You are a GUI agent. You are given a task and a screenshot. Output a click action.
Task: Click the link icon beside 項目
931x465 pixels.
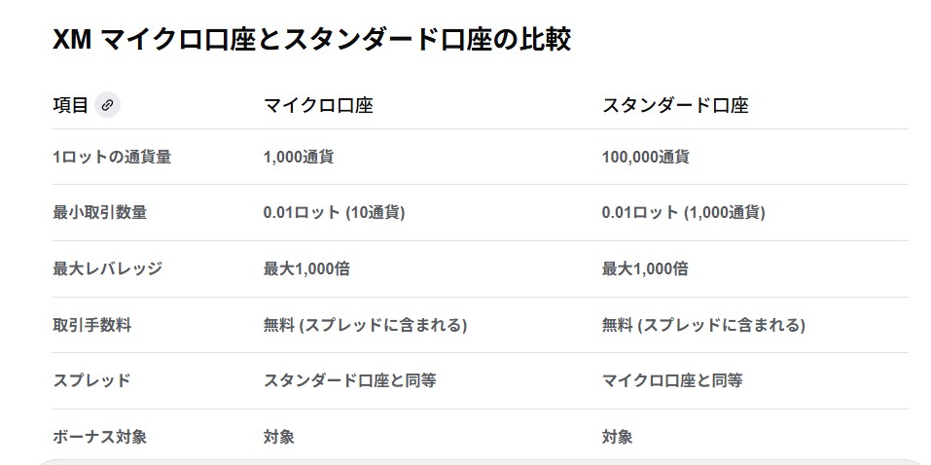coord(108,105)
